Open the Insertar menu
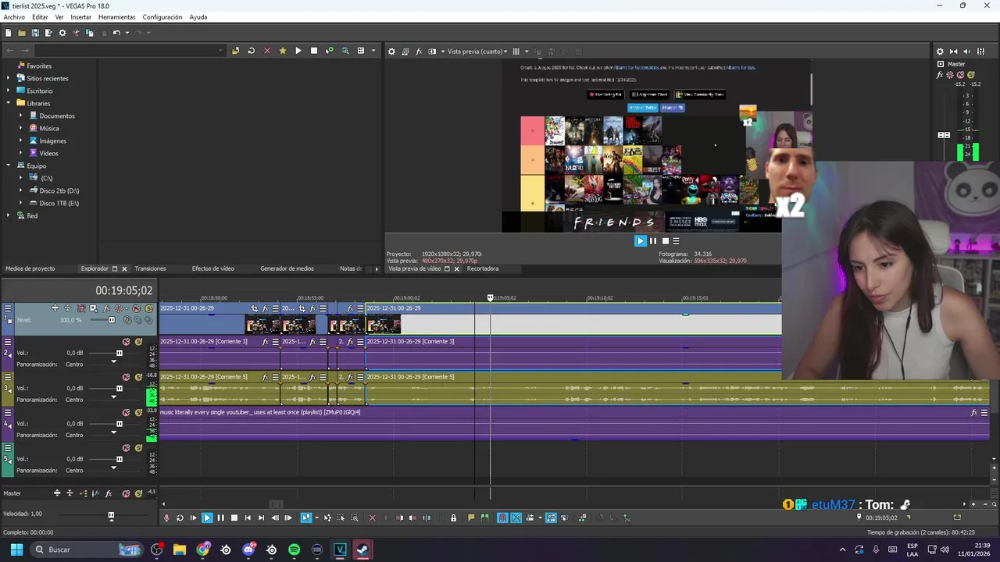The height and width of the screenshot is (562, 1000). pyautogui.click(x=80, y=17)
